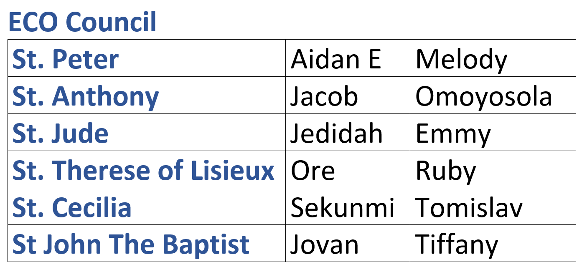Click the name Aidan E
The image size is (582, 267).
tap(336, 59)
